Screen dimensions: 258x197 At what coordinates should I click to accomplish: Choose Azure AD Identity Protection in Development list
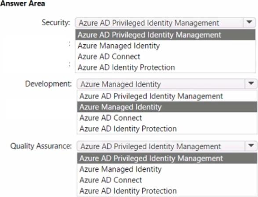tap(167, 129)
